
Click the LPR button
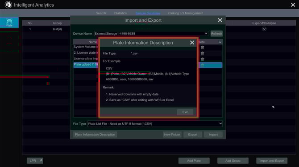tap(35, 161)
